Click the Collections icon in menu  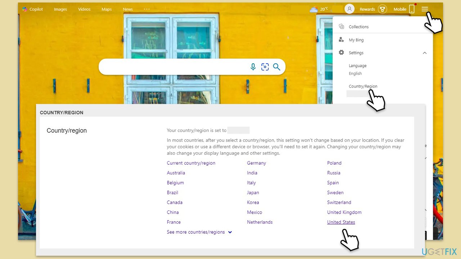coord(341,27)
